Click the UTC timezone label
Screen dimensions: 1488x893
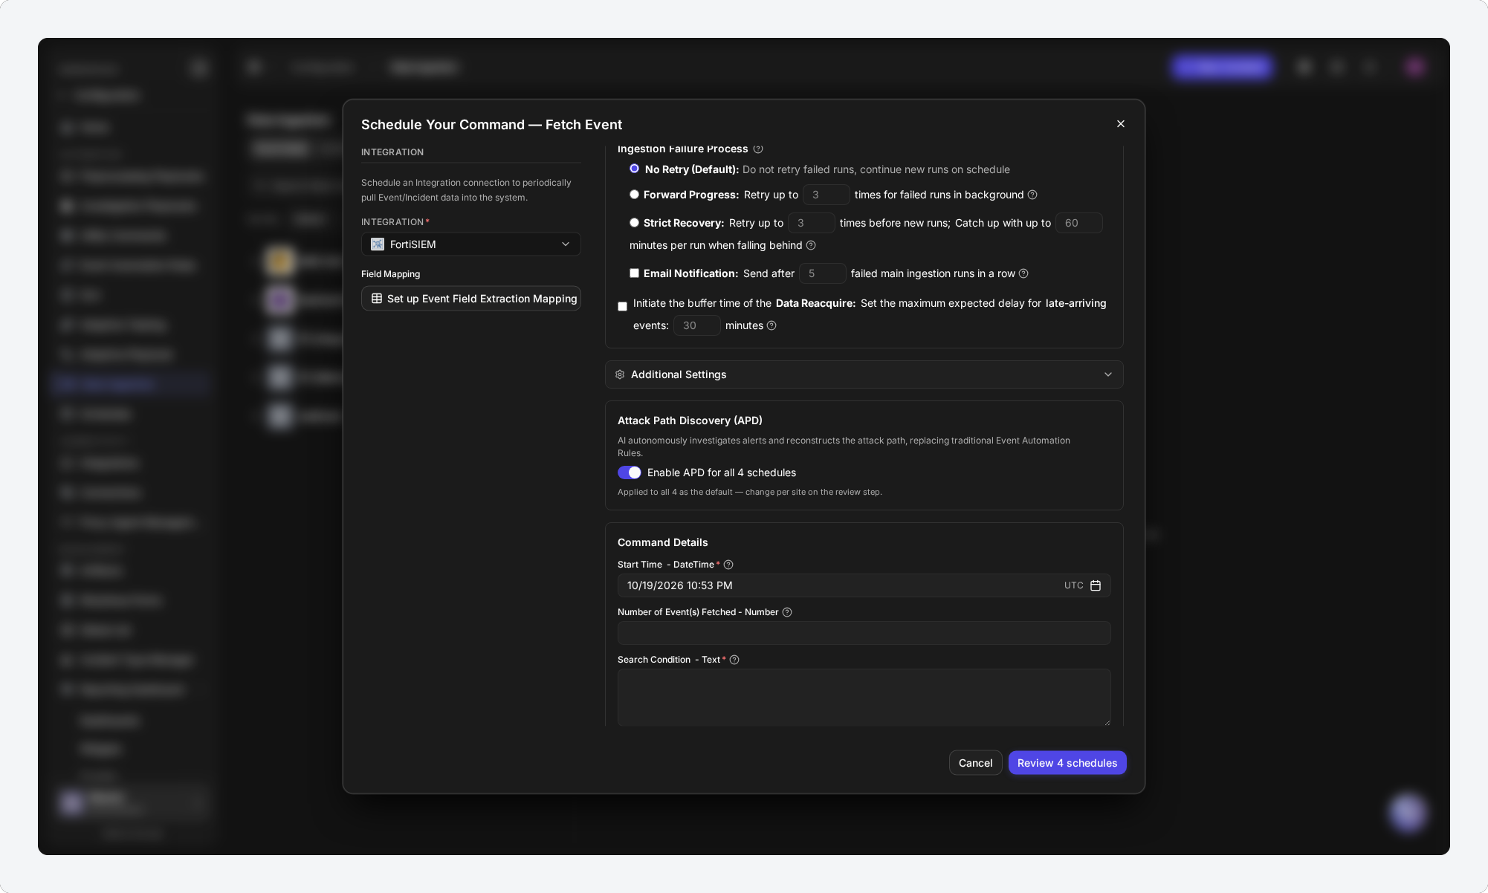click(1073, 585)
